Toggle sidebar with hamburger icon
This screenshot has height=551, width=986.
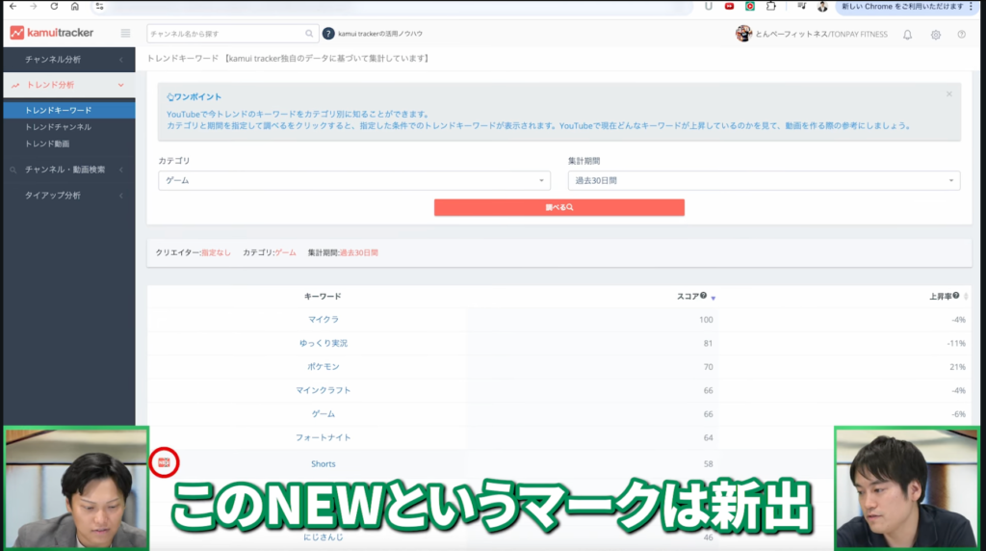click(x=126, y=34)
